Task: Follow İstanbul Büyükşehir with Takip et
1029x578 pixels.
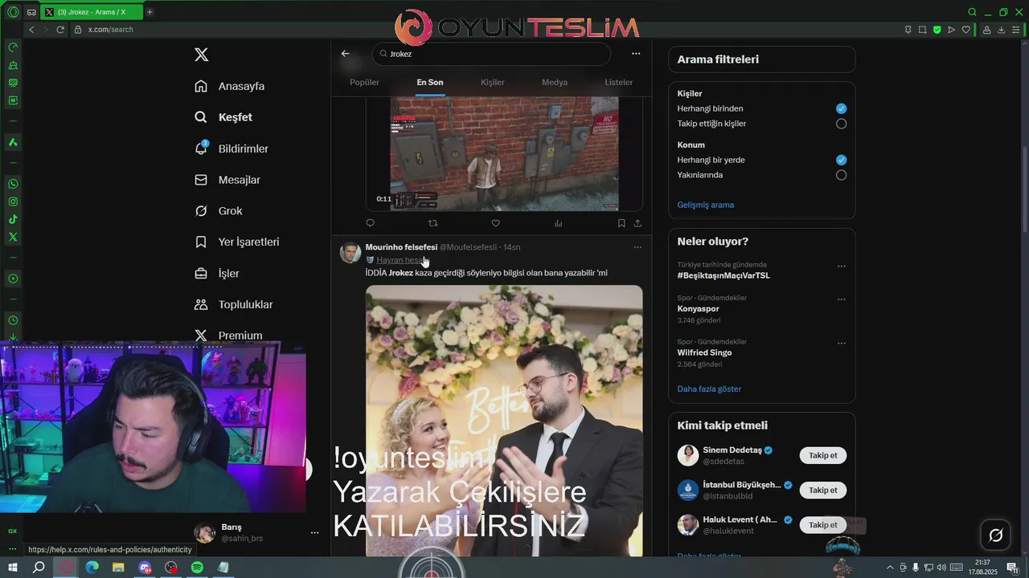Action: coord(823,490)
